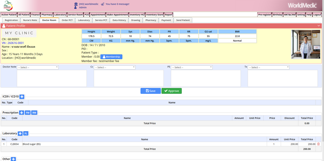
Task: Click inside the PE text area
Action: point(206,78)
